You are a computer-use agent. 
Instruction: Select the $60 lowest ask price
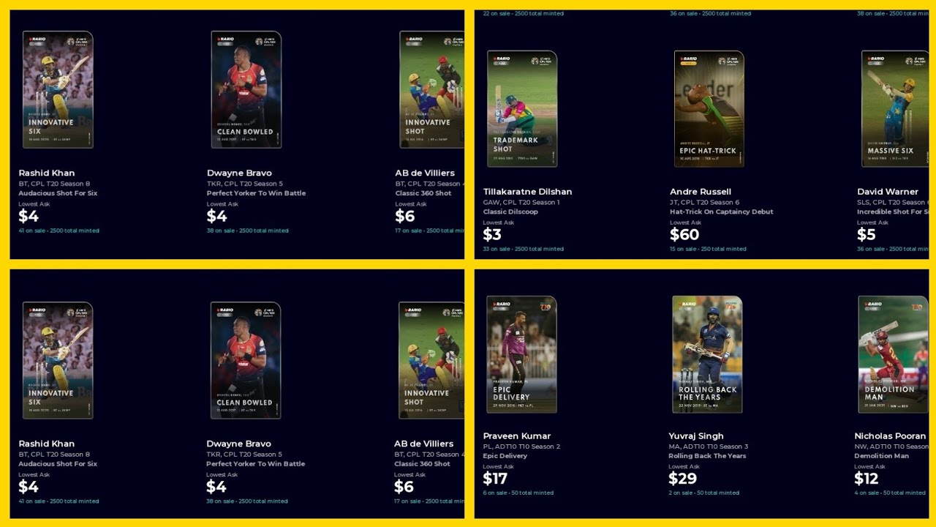(x=684, y=235)
